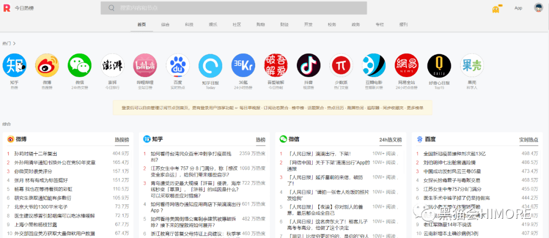549x238 pixels.
Task: Click the yellow ghost mascot icon
Action: point(496,9)
